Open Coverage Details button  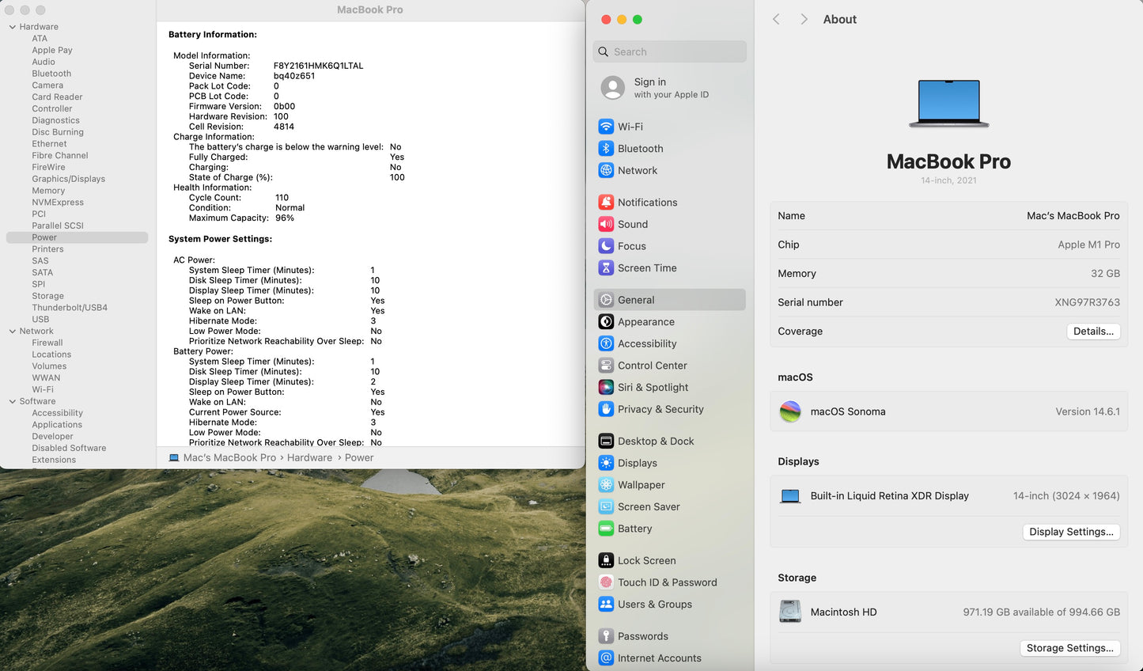click(x=1093, y=332)
